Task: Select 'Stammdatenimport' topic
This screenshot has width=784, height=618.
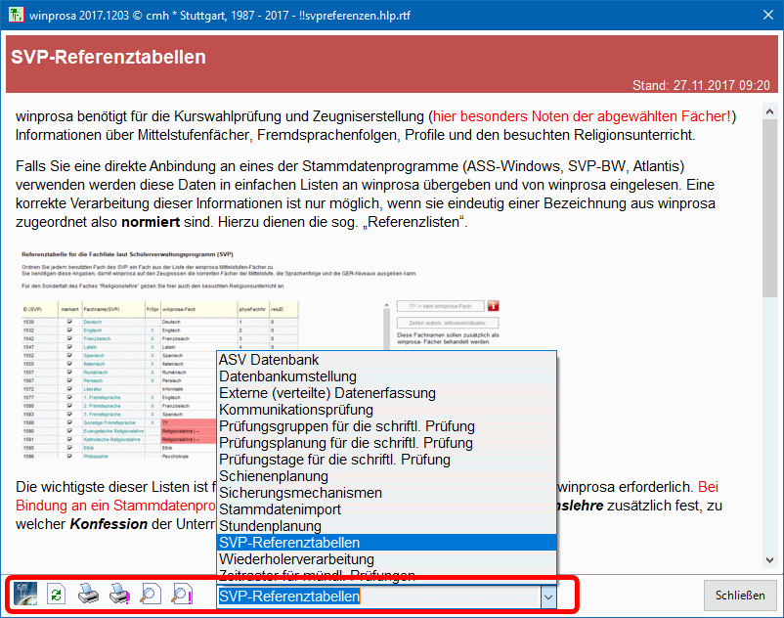Action: (280, 509)
